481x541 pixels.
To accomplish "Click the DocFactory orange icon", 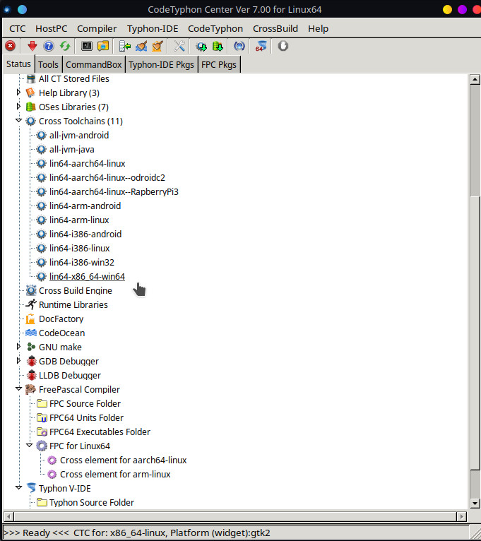I will [30, 319].
